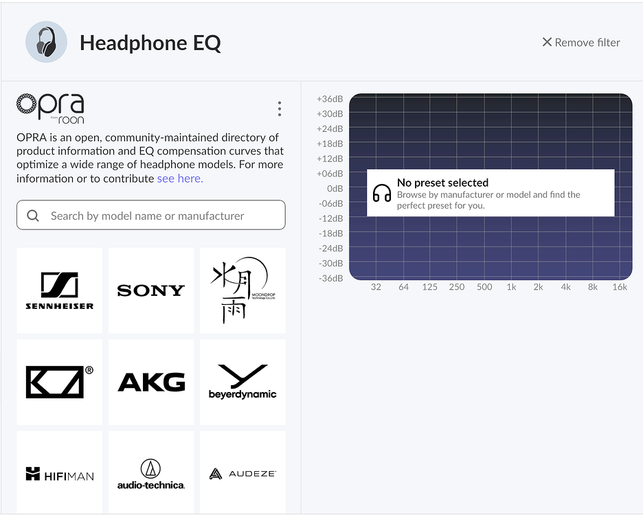
Task: Click the search magnifier icon
Action: coord(33,216)
